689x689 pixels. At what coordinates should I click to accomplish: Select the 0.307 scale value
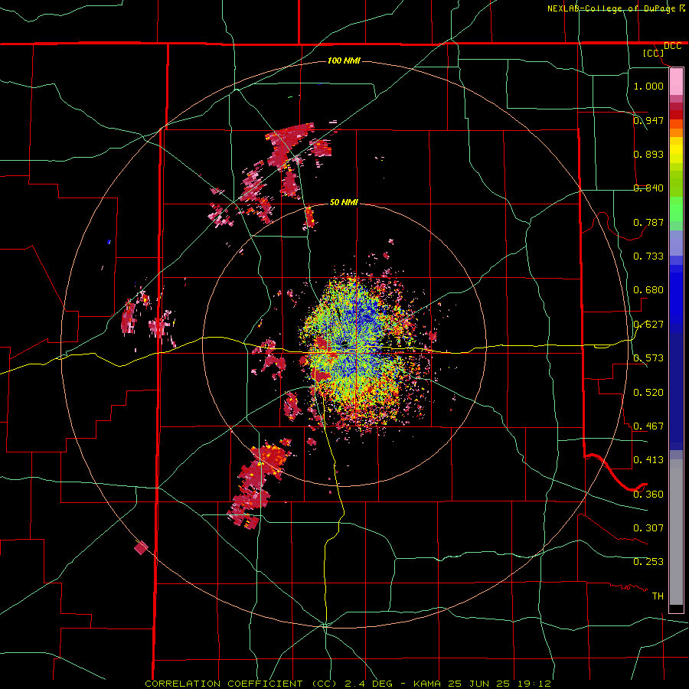648,527
